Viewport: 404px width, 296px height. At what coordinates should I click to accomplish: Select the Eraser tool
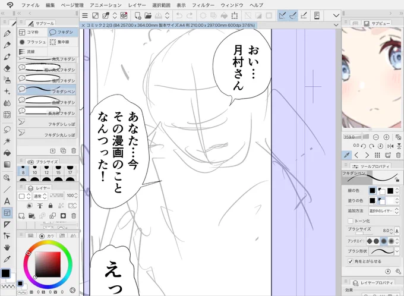point(7,68)
